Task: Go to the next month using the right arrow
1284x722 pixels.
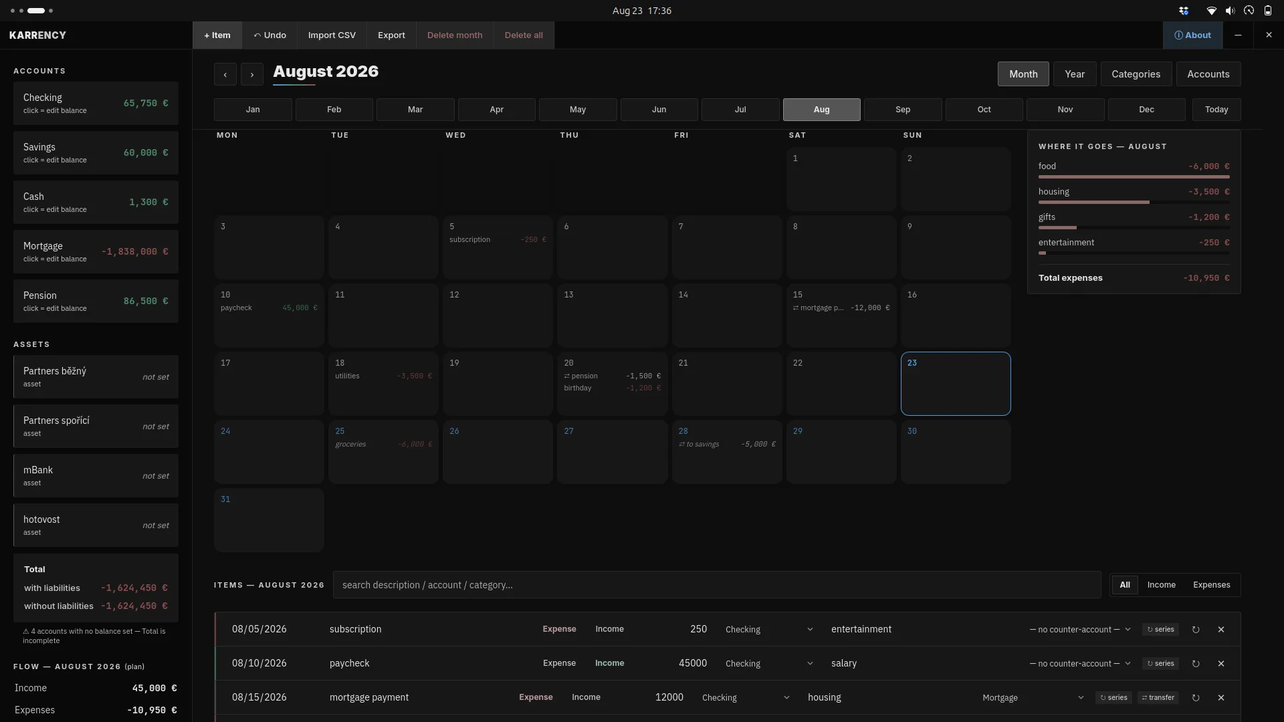Action: click(252, 74)
